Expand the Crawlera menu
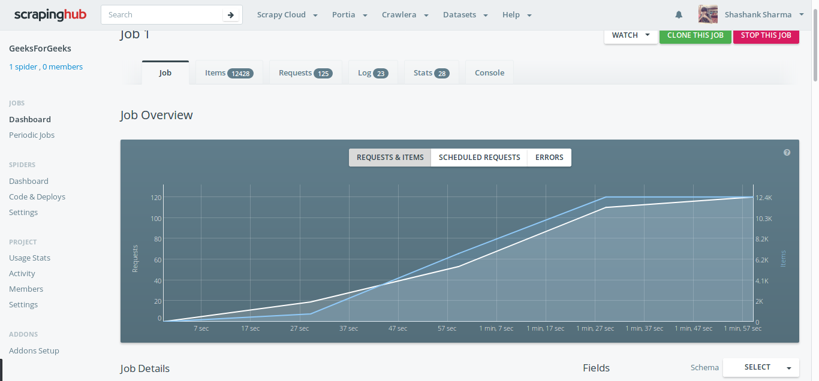This screenshot has height=381, width=819. [x=405, y=15]
